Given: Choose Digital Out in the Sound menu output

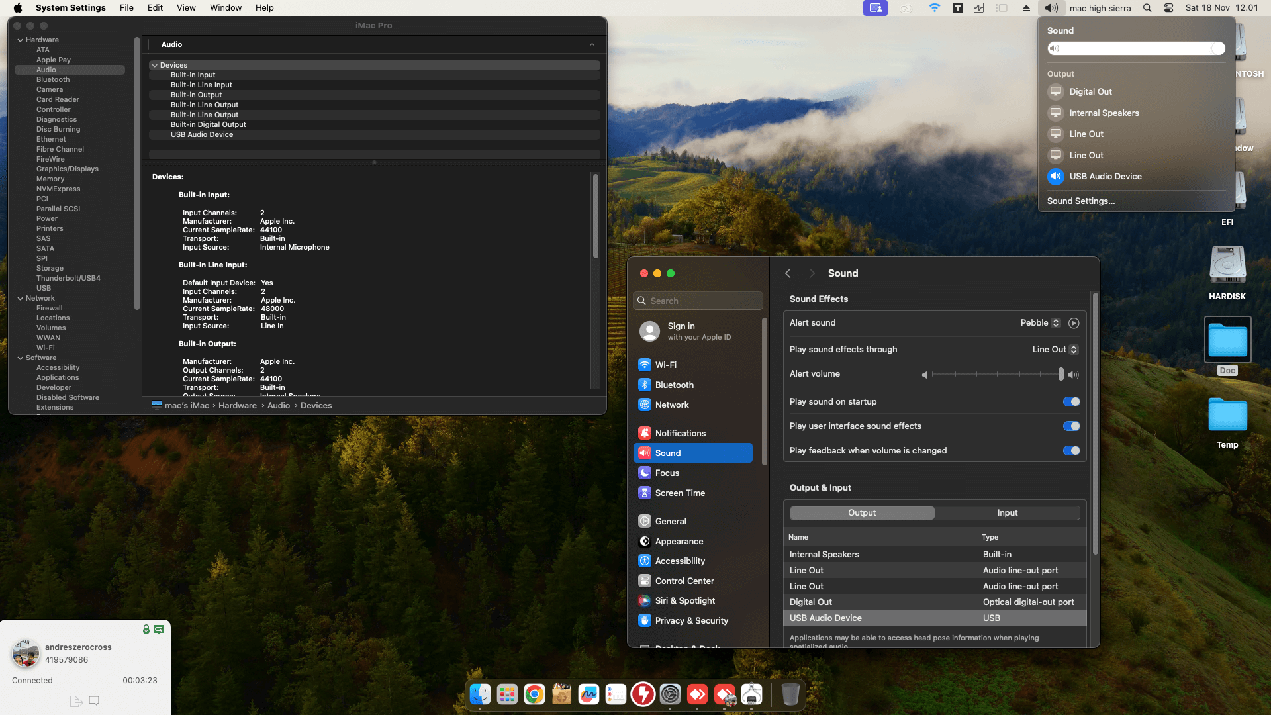Looking at the screenshot, I should pos(1136,92).
